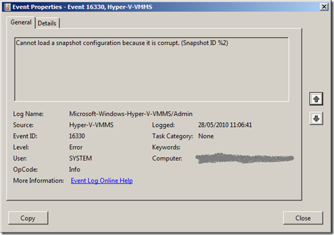Switch to the Details tab
Screen dimensions: 334x235
[x=47, y=23]
